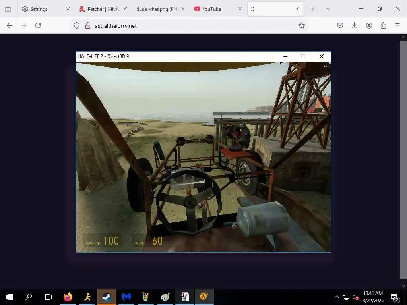Open the Windows Start menu
Image resolution: width=407 pixels, height=305 pixels.
[x=10, y=297]
